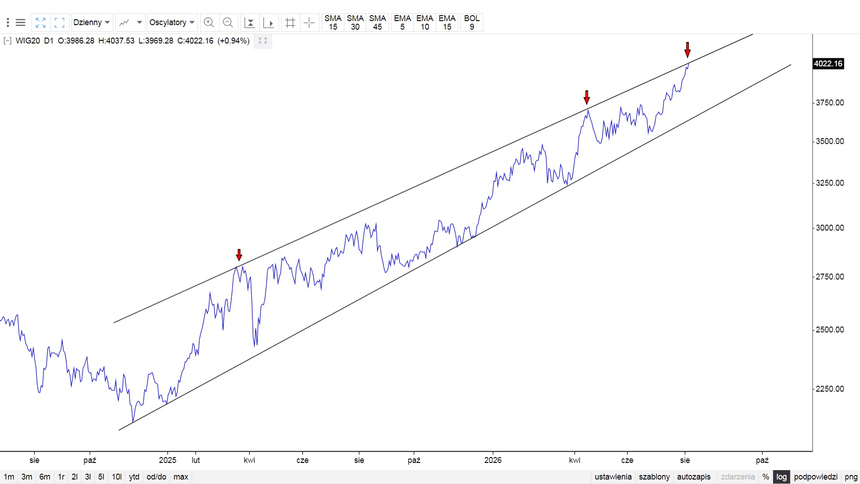Image resolution: width=860 pixels, height=484 pixels.
Task: Zoom out with the magnifier minus icon
Action: pyautogui.click(x=228, y=22)
